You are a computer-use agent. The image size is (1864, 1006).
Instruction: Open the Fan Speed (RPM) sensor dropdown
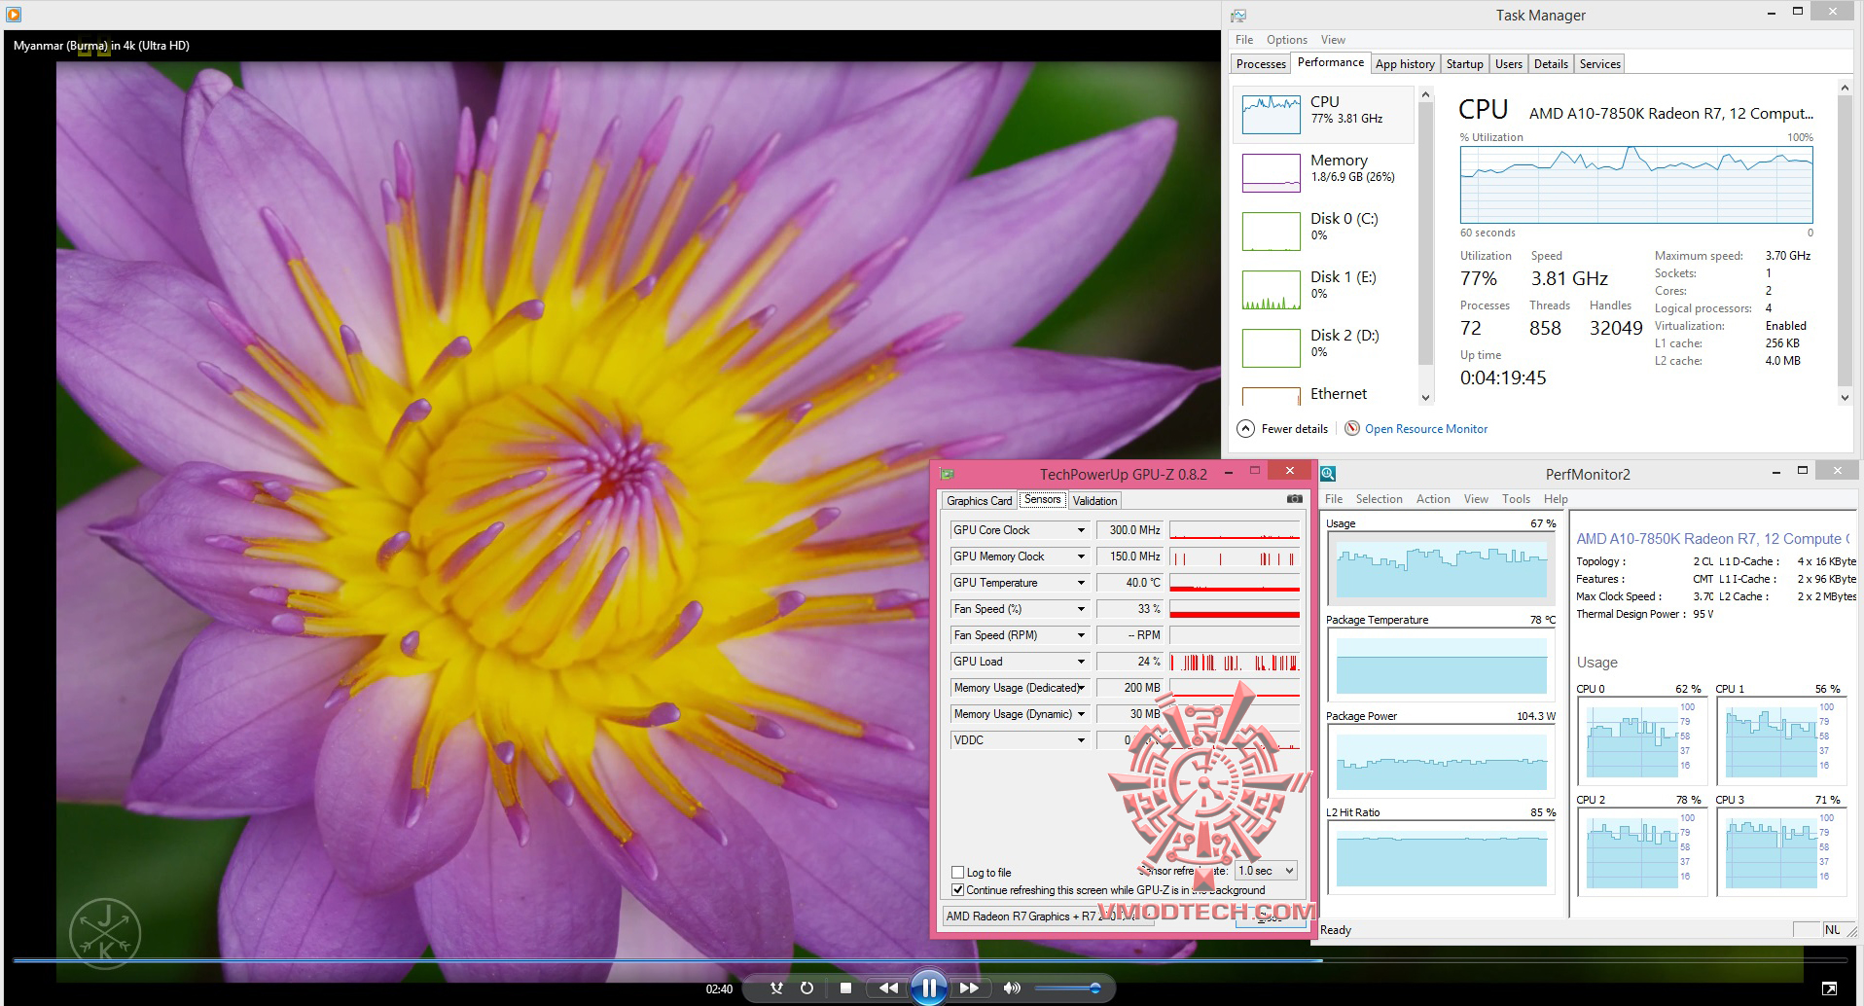[x=1081, y=635]
